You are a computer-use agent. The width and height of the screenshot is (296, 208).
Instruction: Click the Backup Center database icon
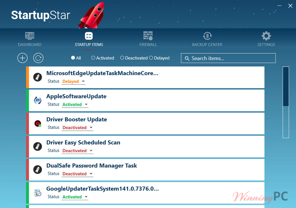207,36
